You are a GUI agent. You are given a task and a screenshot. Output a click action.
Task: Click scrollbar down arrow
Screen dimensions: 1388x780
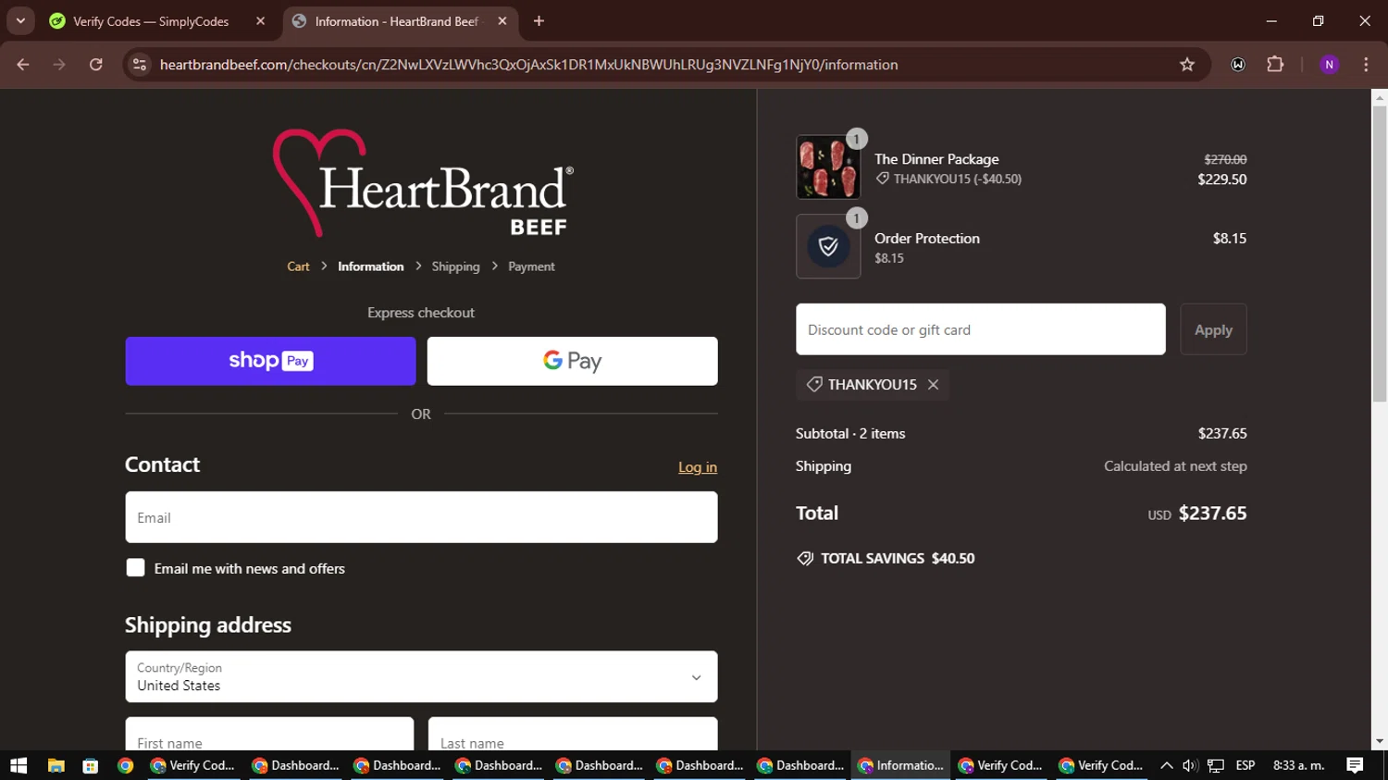click(1380, 741)
